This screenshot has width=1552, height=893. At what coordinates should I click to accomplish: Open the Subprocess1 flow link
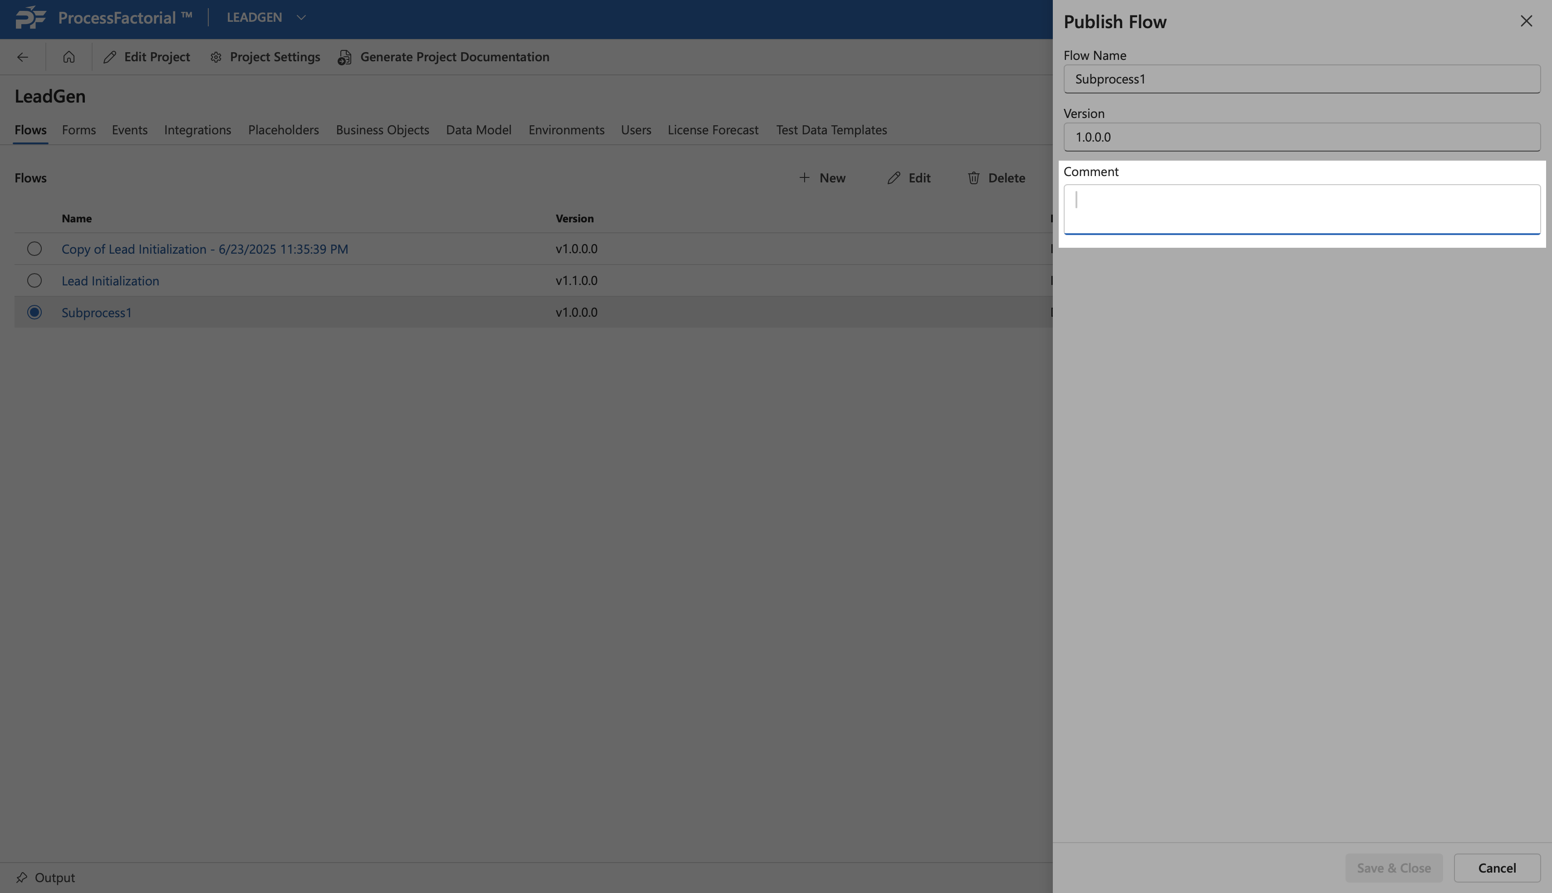(x=96, y=313)
